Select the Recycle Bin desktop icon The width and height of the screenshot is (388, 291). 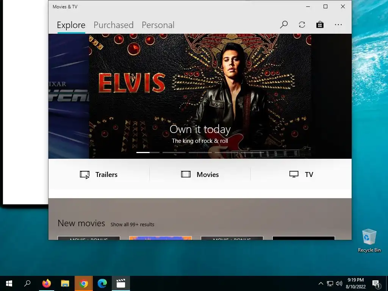click(x=369, y=241)
